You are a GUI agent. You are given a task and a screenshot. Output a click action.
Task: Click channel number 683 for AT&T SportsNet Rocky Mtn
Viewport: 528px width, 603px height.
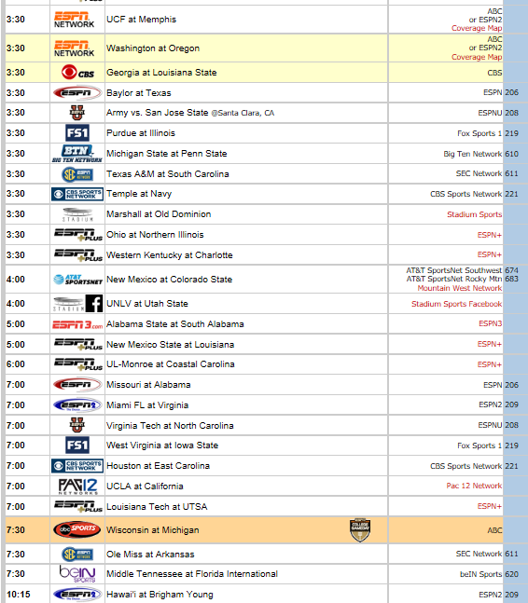[x=512, y=279]
